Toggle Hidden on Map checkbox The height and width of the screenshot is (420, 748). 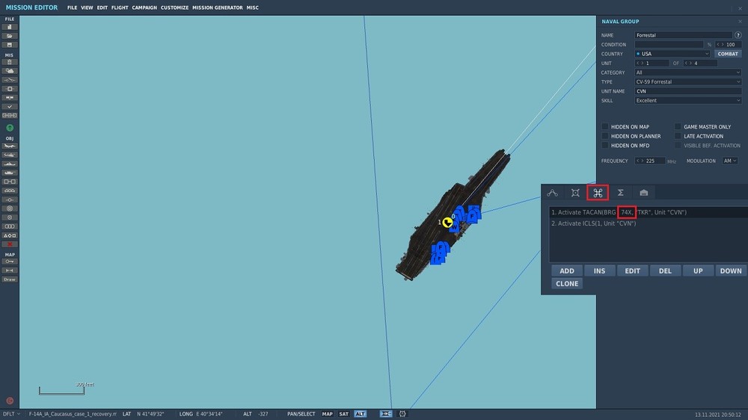[x=605, y=127]
